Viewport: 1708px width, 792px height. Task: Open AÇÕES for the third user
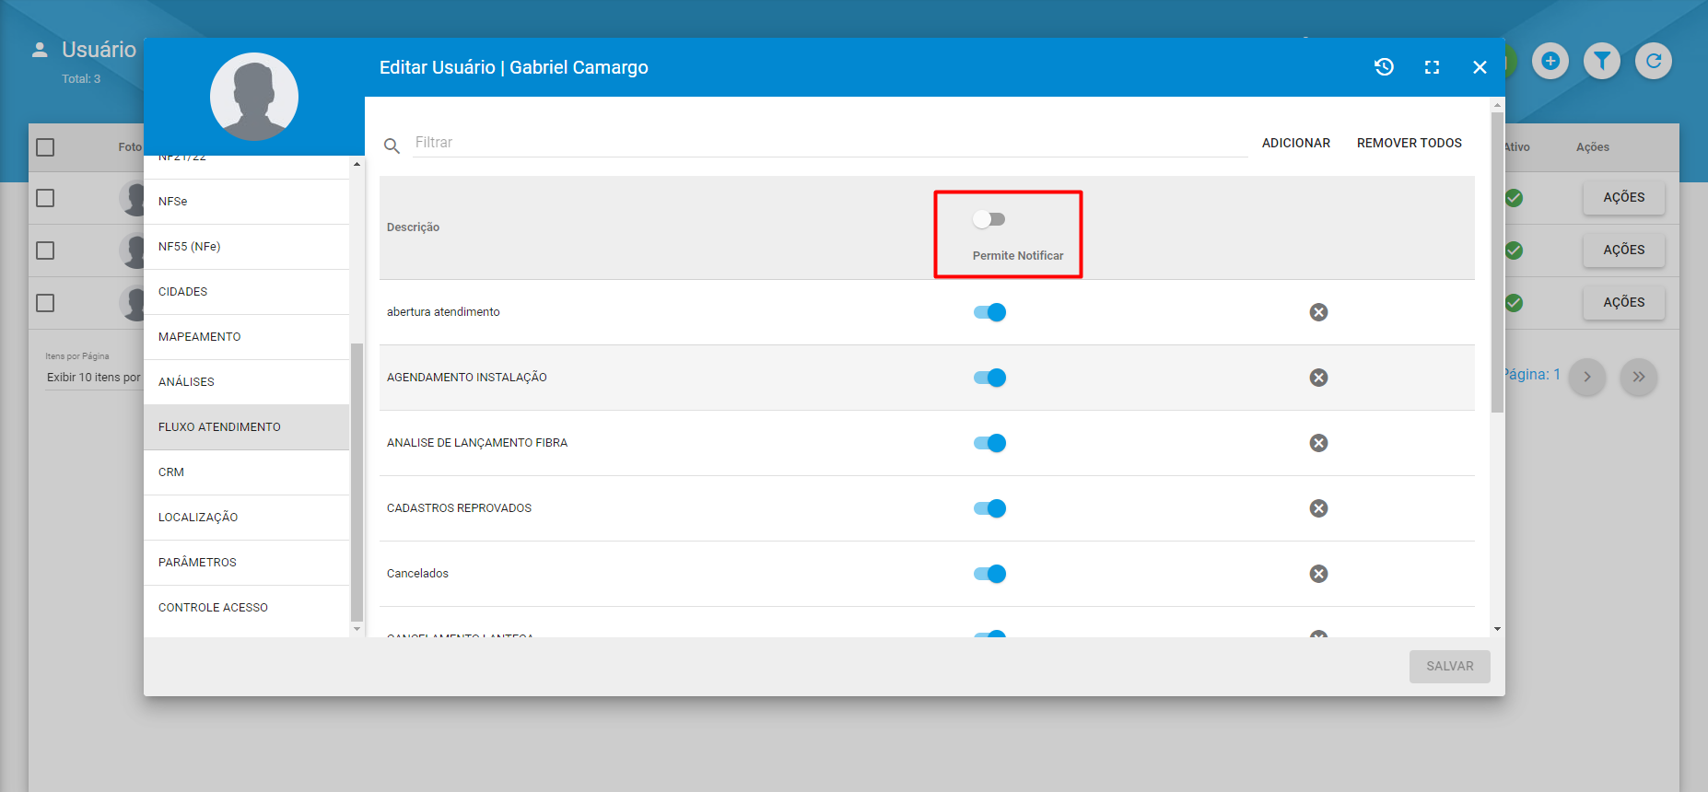tap(1623, 302)
